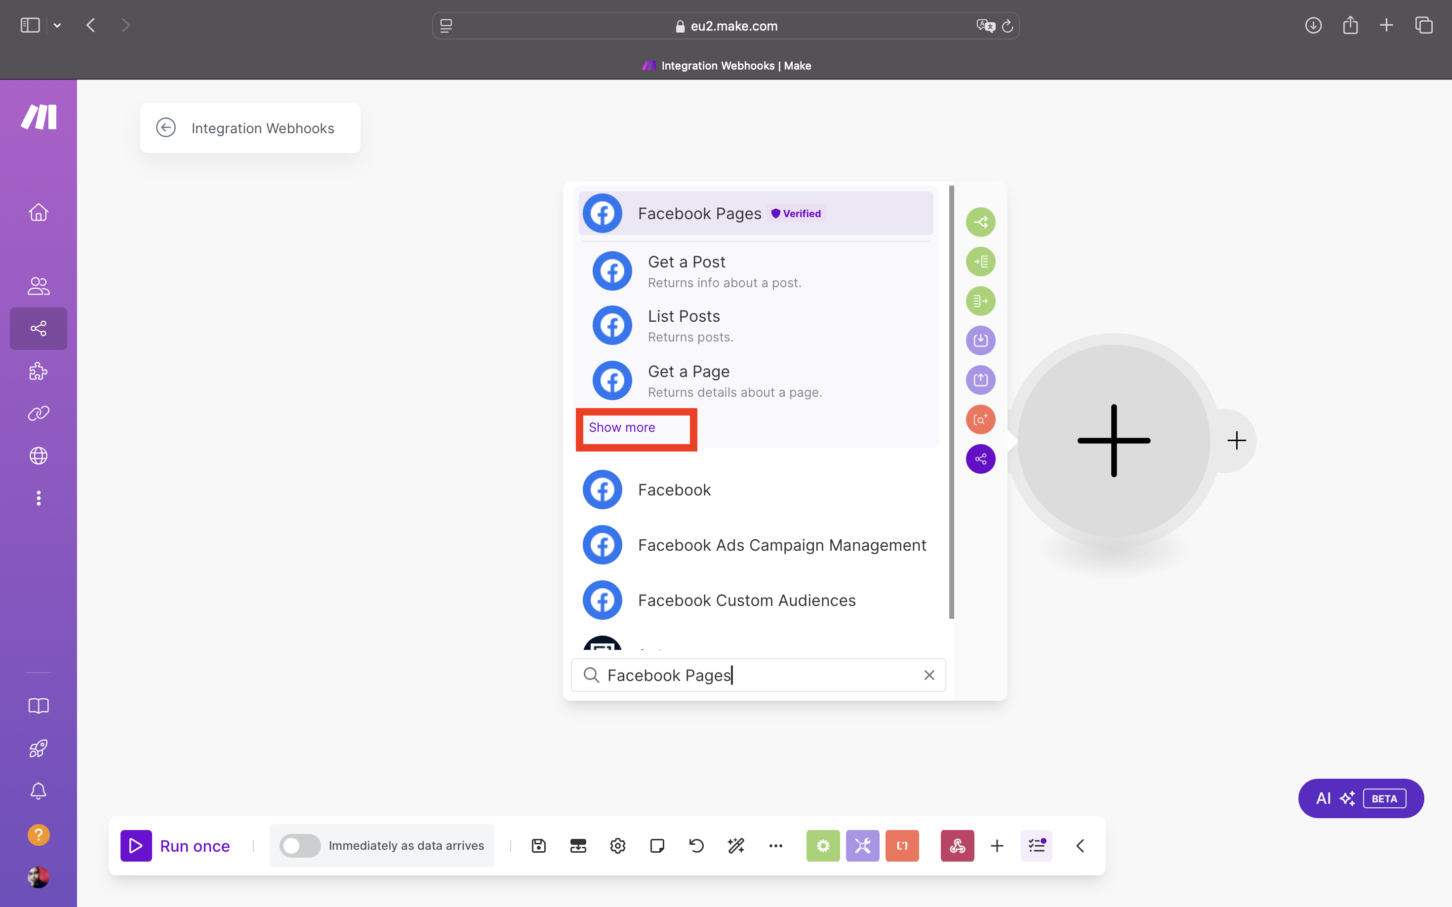Viewport: 1452px width, 907px height.
Task: Choose Get a Page module
Action: pyautogui.click(x=756, y=381)
